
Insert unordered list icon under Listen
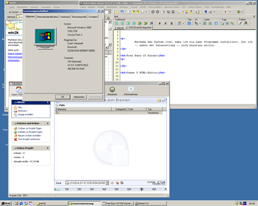click(205, 23)
